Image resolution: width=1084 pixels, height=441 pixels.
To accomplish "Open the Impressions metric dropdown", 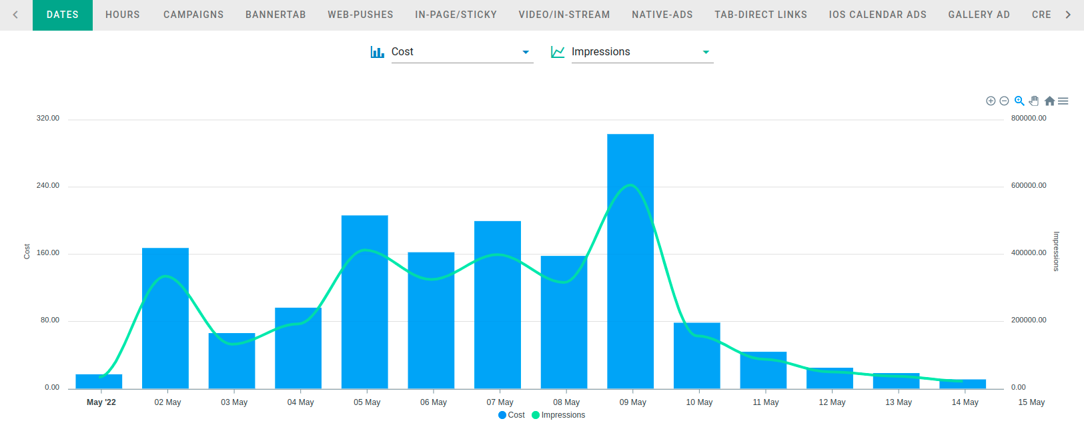I will click(x=640, y=52).
